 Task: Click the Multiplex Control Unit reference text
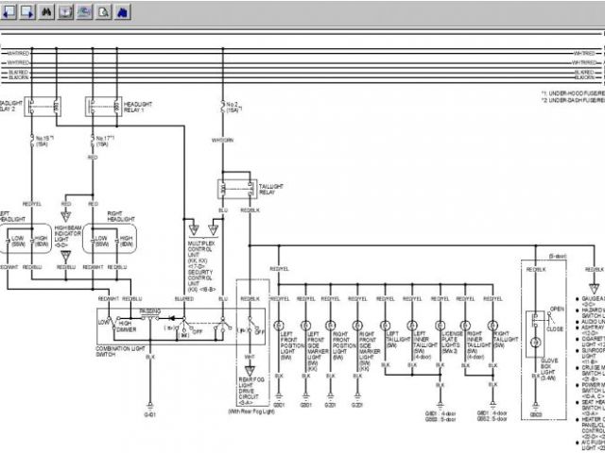[x=204, y=253]
